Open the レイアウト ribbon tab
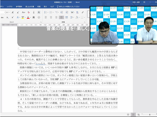This screenshot has height=117, width=157. tap(10, 7)
